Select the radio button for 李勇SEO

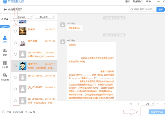[x=15, y=66]
